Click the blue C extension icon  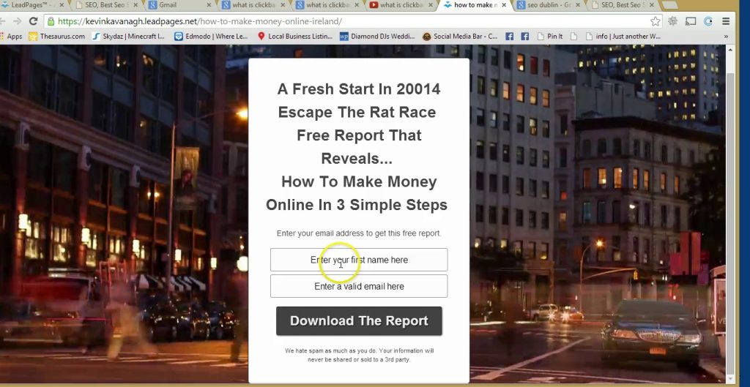click(708, 21)
